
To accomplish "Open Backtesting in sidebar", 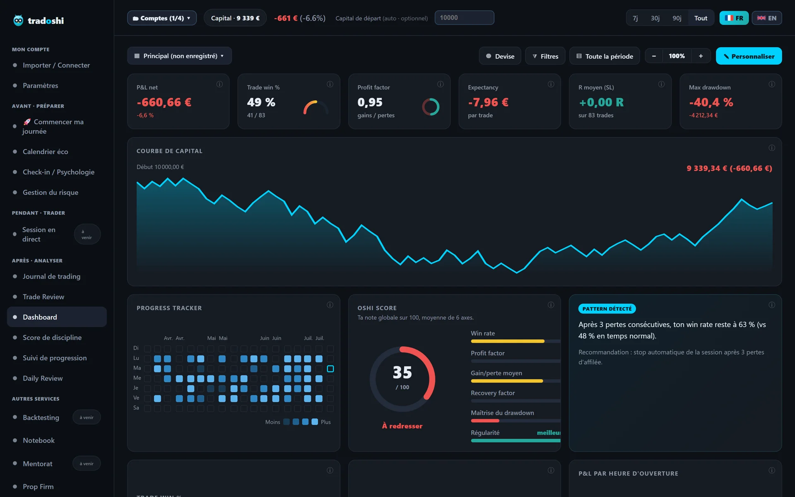I will tap(57, 417).
